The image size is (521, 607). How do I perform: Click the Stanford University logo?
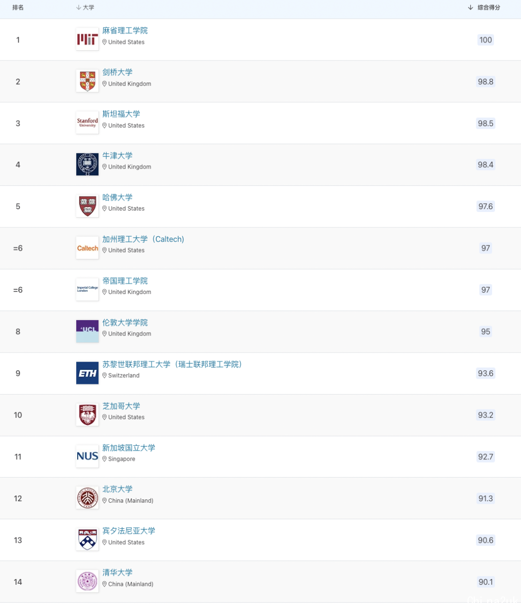click(x=87, y=123)
